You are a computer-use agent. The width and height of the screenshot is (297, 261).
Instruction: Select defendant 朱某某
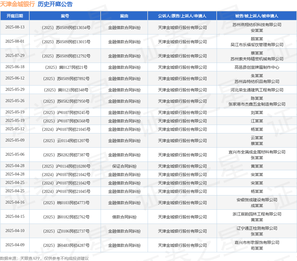pyautogui.click(x=257, y=76)
